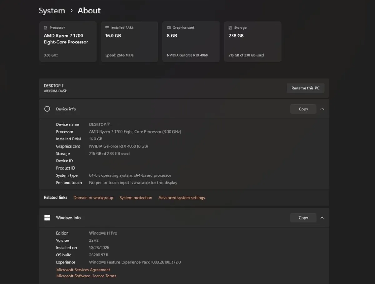The height and width of the screenshot is (284, 375).
Task: Click the Device info circle icon
Action: [x=47, y=109]
